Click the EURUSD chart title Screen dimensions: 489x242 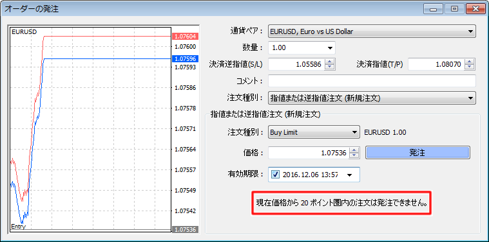click(x=24, y=31)
